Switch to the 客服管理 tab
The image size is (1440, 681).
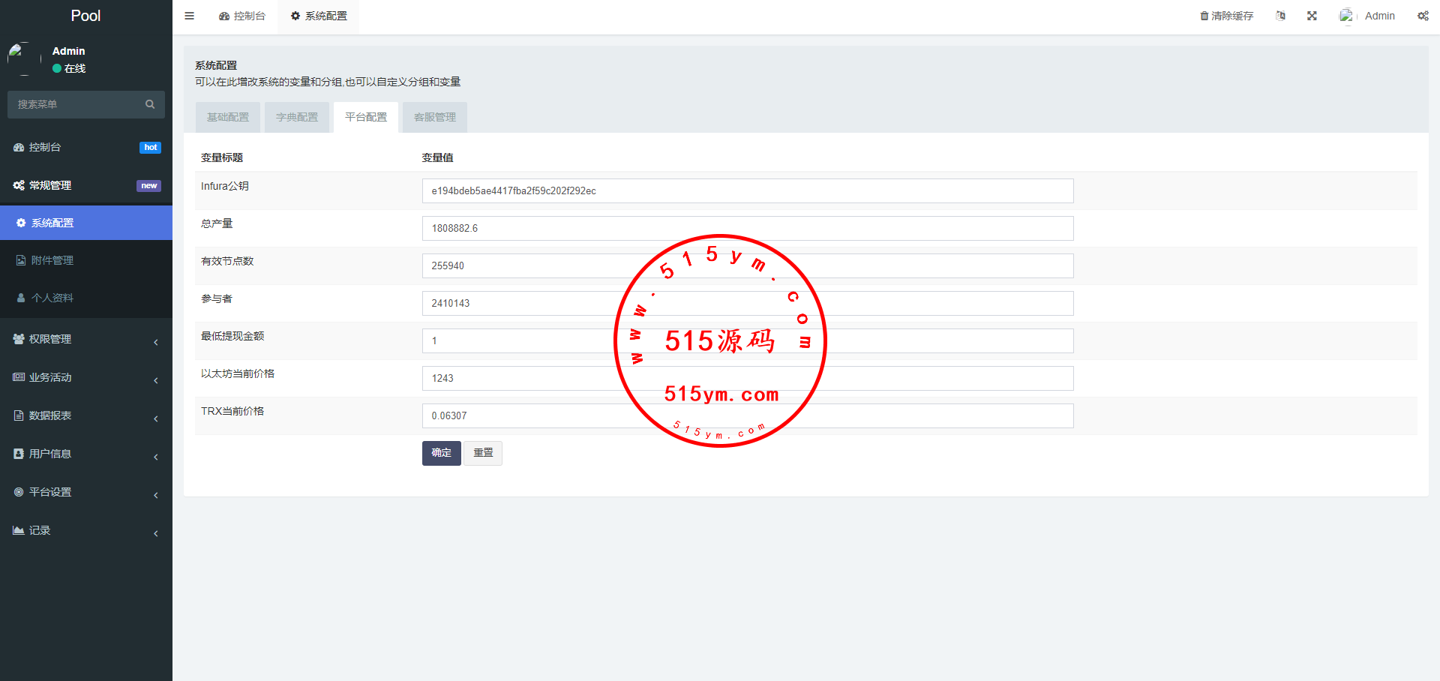[435, 117]
